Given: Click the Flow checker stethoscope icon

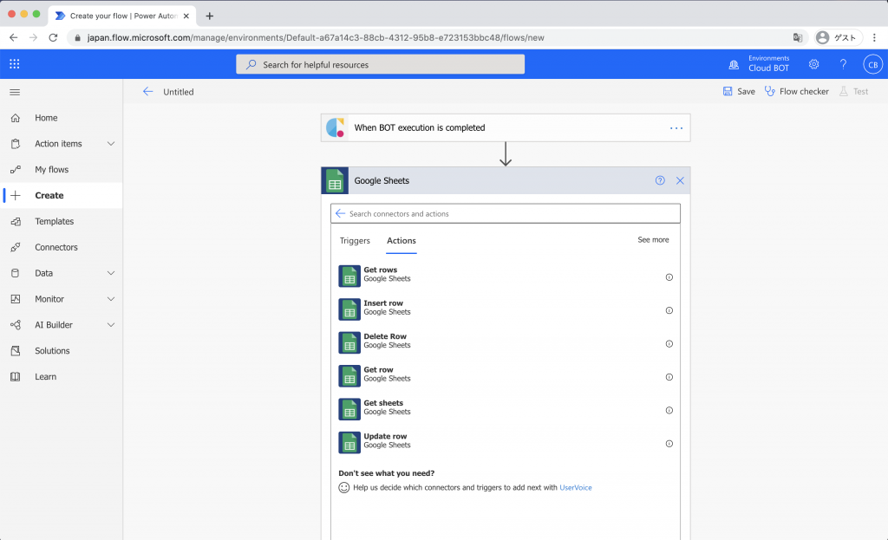Looking at the screenshot, I should [x=770, y=91].
